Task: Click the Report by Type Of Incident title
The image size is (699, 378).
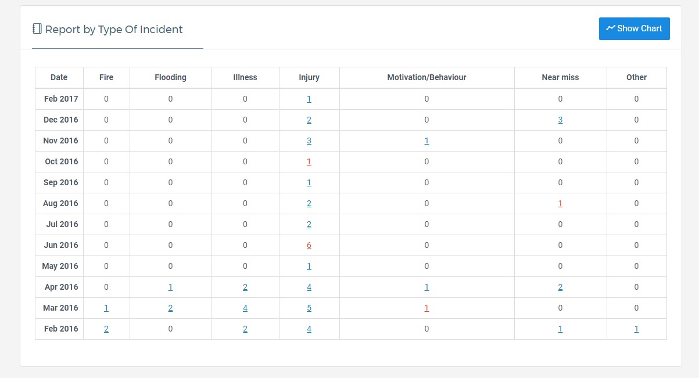Action: point(114,29)
